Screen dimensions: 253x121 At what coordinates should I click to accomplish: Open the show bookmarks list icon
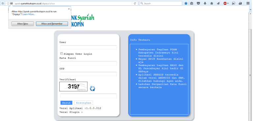[x=192, y=3]
